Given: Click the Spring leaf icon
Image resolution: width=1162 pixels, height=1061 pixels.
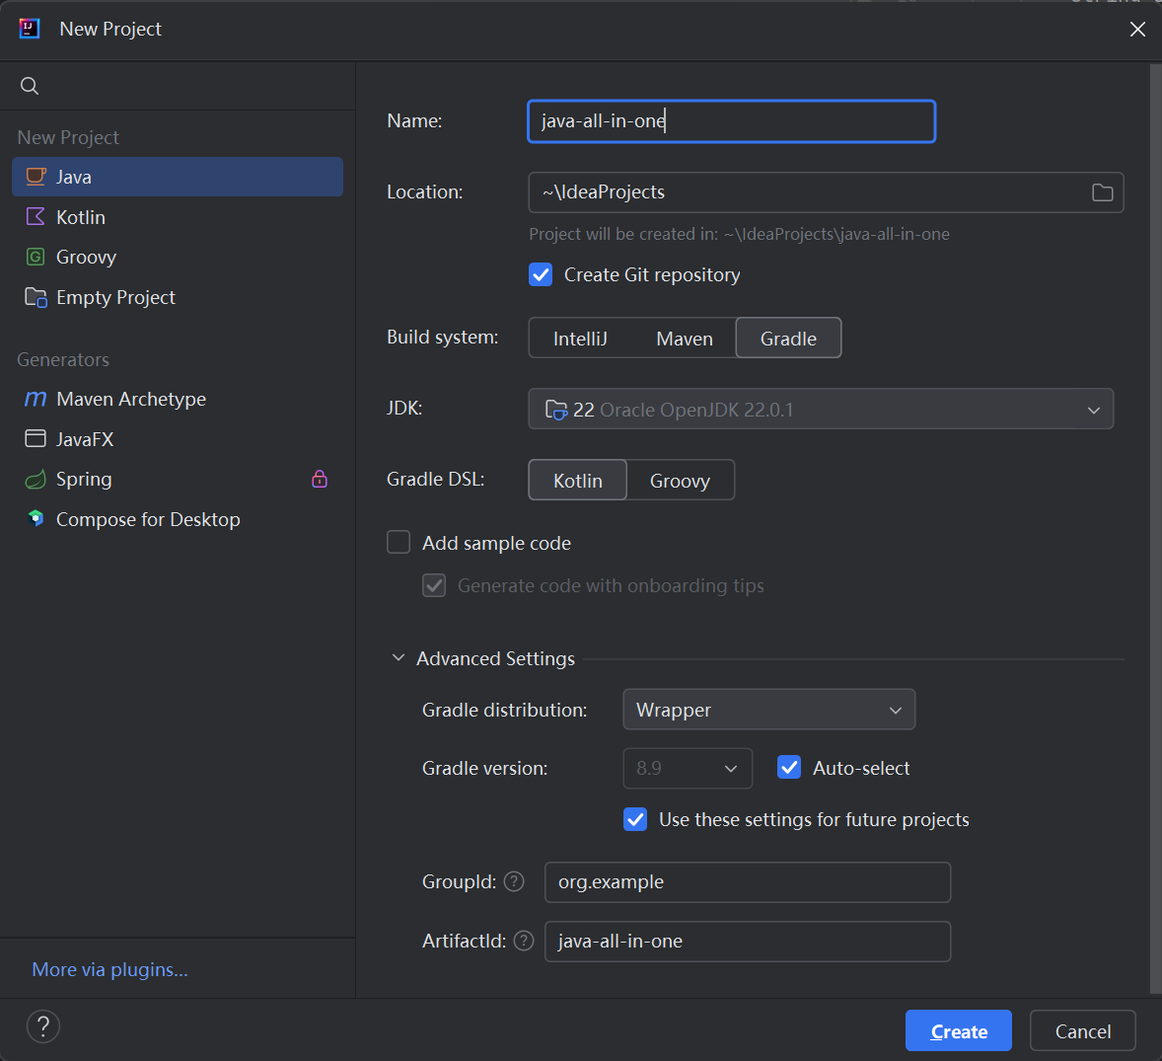Looking at the screenshot, I should click(x=36, y=480).
